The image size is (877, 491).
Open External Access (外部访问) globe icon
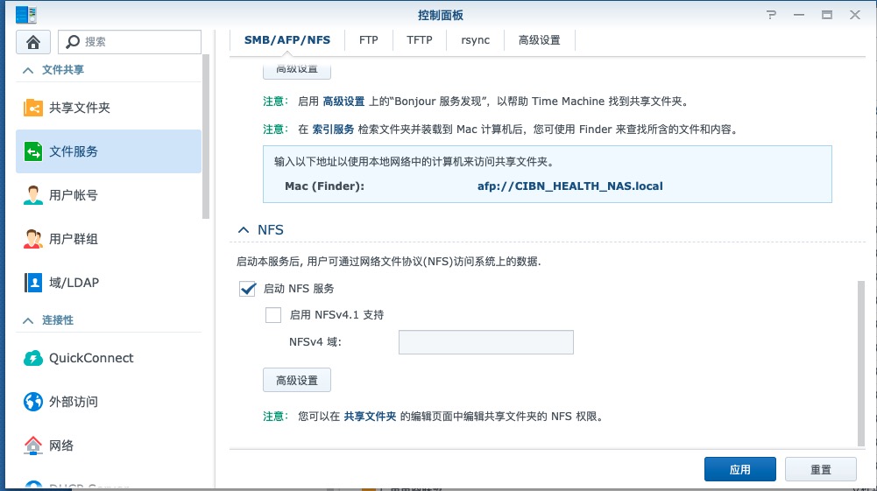pyautogui.click(x=33, y=402)
